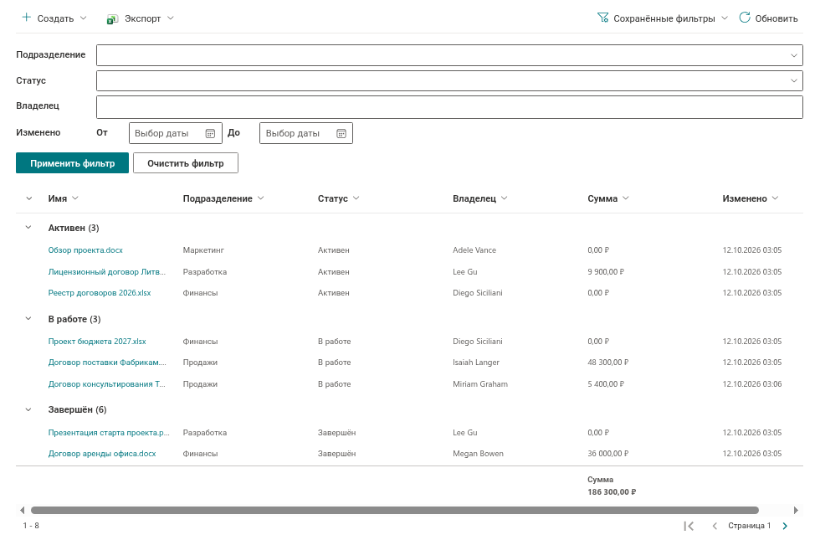The width and height of the screenshot is (820, 540).
Task: Open the Статус filter combo box
Action: tap(449, 80)
